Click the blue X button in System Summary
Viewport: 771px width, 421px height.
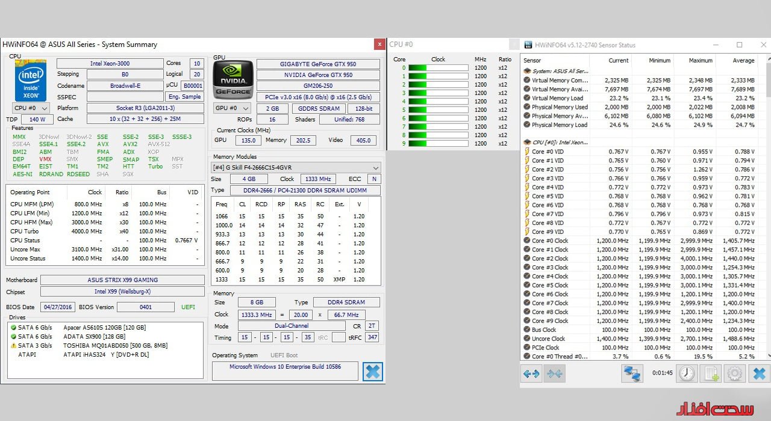tap(373, 372)
